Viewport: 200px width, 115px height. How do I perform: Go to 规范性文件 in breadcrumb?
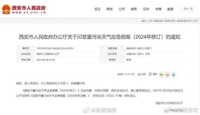point(170,21)
